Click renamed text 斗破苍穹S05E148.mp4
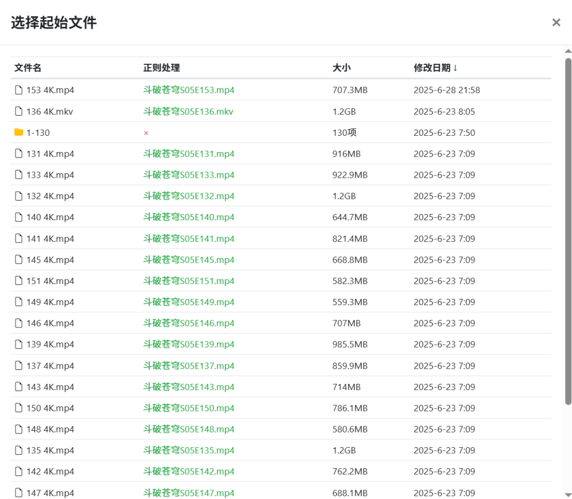 tap(189, 430)
